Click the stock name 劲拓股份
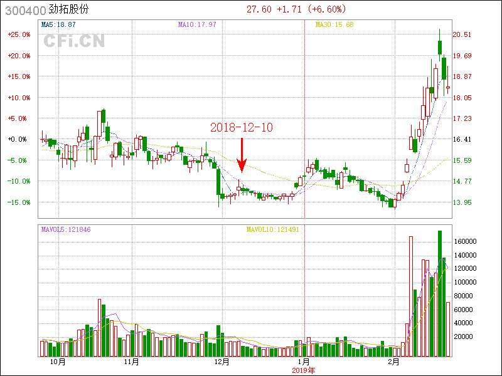 click(68, 10)
